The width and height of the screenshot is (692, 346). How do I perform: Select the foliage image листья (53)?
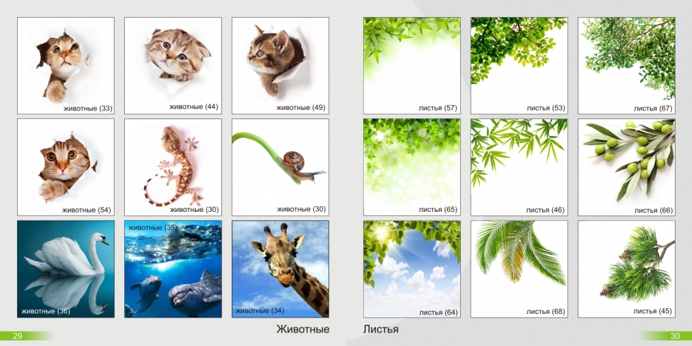(519, 66)
